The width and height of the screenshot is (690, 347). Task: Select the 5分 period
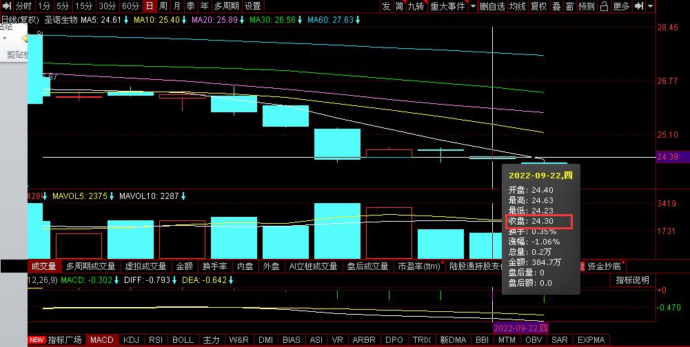point(63,6)
